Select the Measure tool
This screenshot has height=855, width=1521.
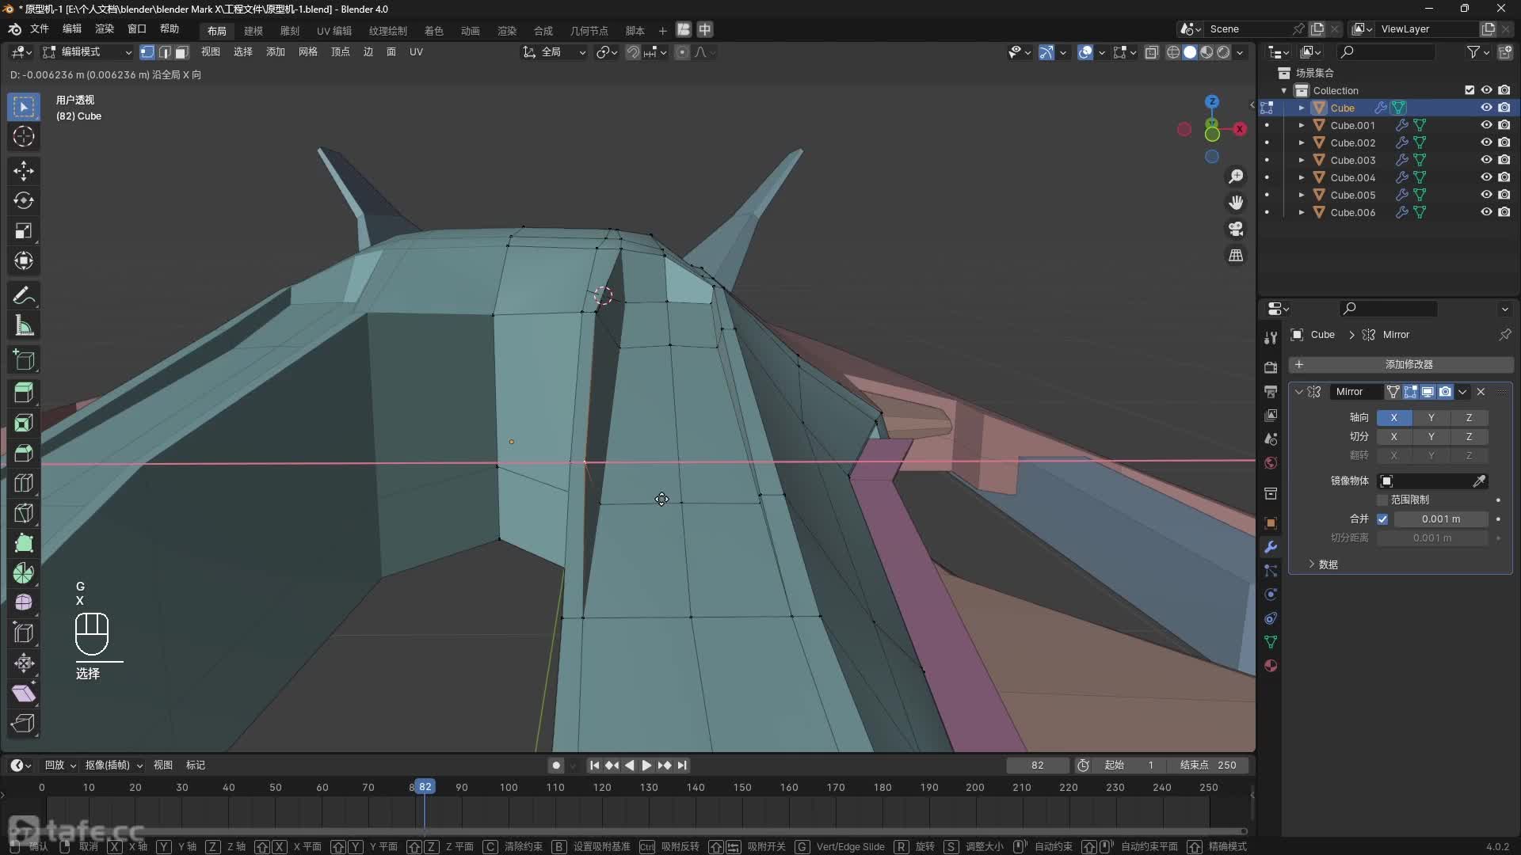click(x=24, y=326)
